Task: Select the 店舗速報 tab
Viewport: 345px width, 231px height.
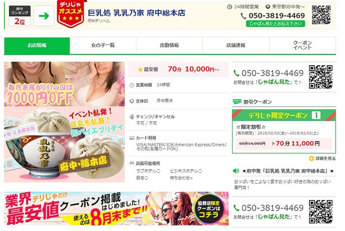Action: pyautogui.click(x=236, y=45)
